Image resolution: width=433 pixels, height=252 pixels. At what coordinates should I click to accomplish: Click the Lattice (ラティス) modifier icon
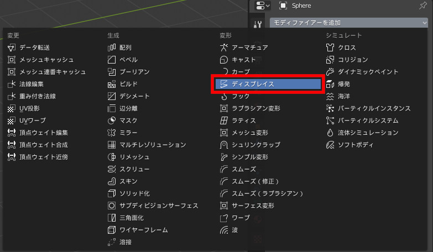[224, 120]
